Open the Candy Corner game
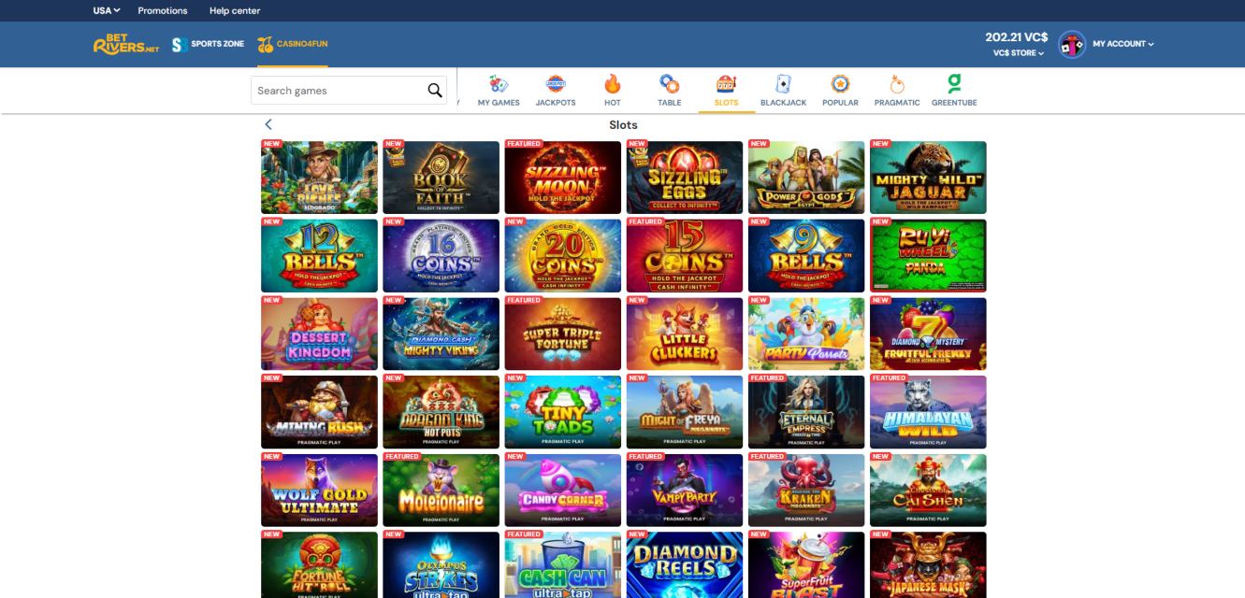The height and width of the screenshot is (598, 1245). tap(563, 491)
